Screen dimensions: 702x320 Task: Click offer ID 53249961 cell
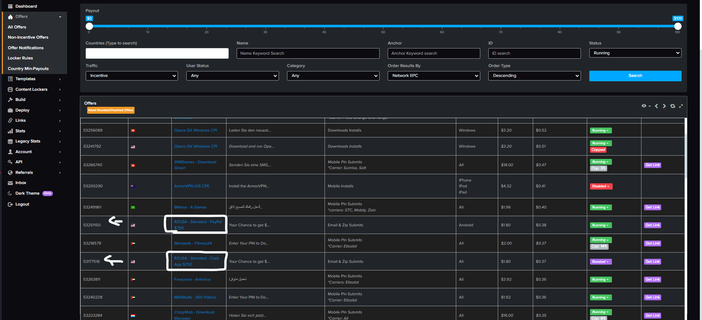point(104,207)
